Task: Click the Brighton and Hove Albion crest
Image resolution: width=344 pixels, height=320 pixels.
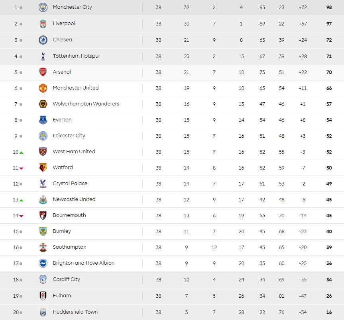Action: point(43,263)
